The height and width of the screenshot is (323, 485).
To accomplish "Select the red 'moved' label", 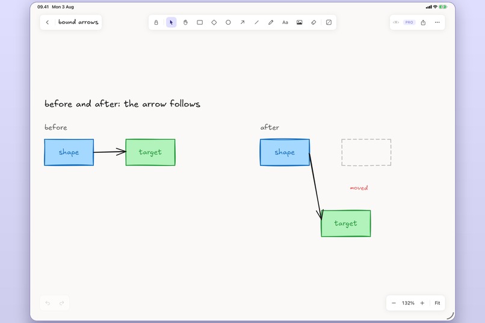I will [x=359, y=188].
